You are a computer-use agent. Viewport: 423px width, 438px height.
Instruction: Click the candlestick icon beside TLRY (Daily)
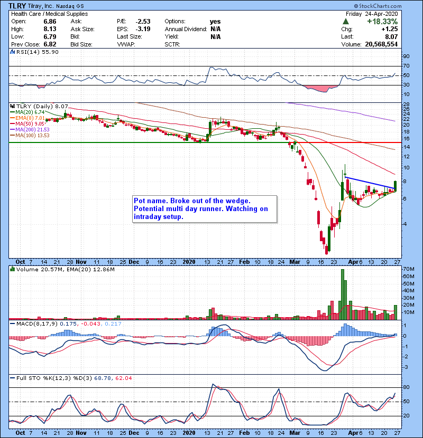(12, 106)
